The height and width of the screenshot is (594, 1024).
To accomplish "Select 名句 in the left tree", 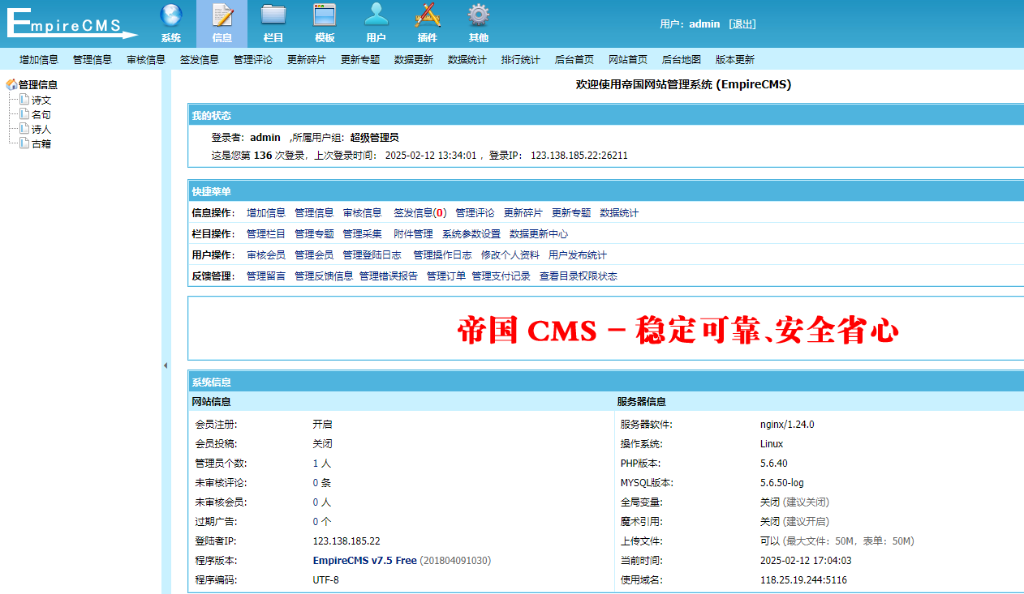I will [41, 115].
